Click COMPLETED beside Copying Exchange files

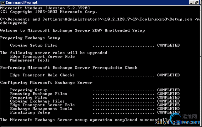pyautogui.click(x=168, y=101)
